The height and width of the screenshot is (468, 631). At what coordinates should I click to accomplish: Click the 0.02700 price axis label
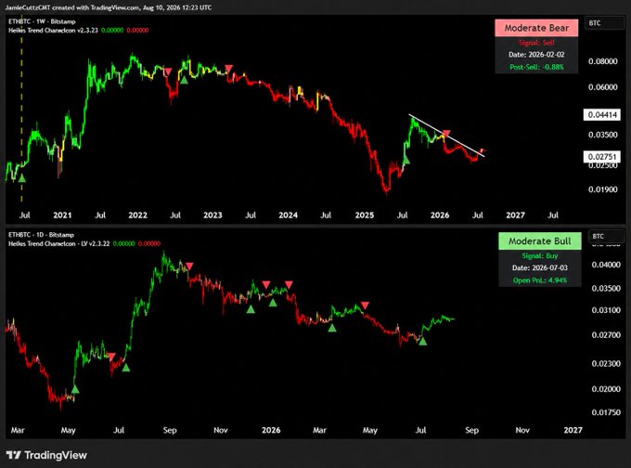606,335
